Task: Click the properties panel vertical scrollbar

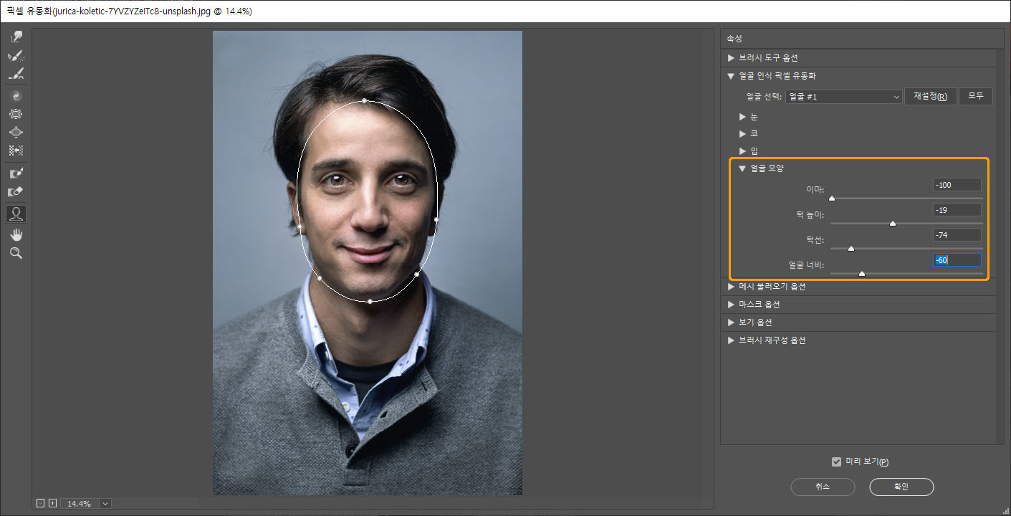Action: point(1000,246)
